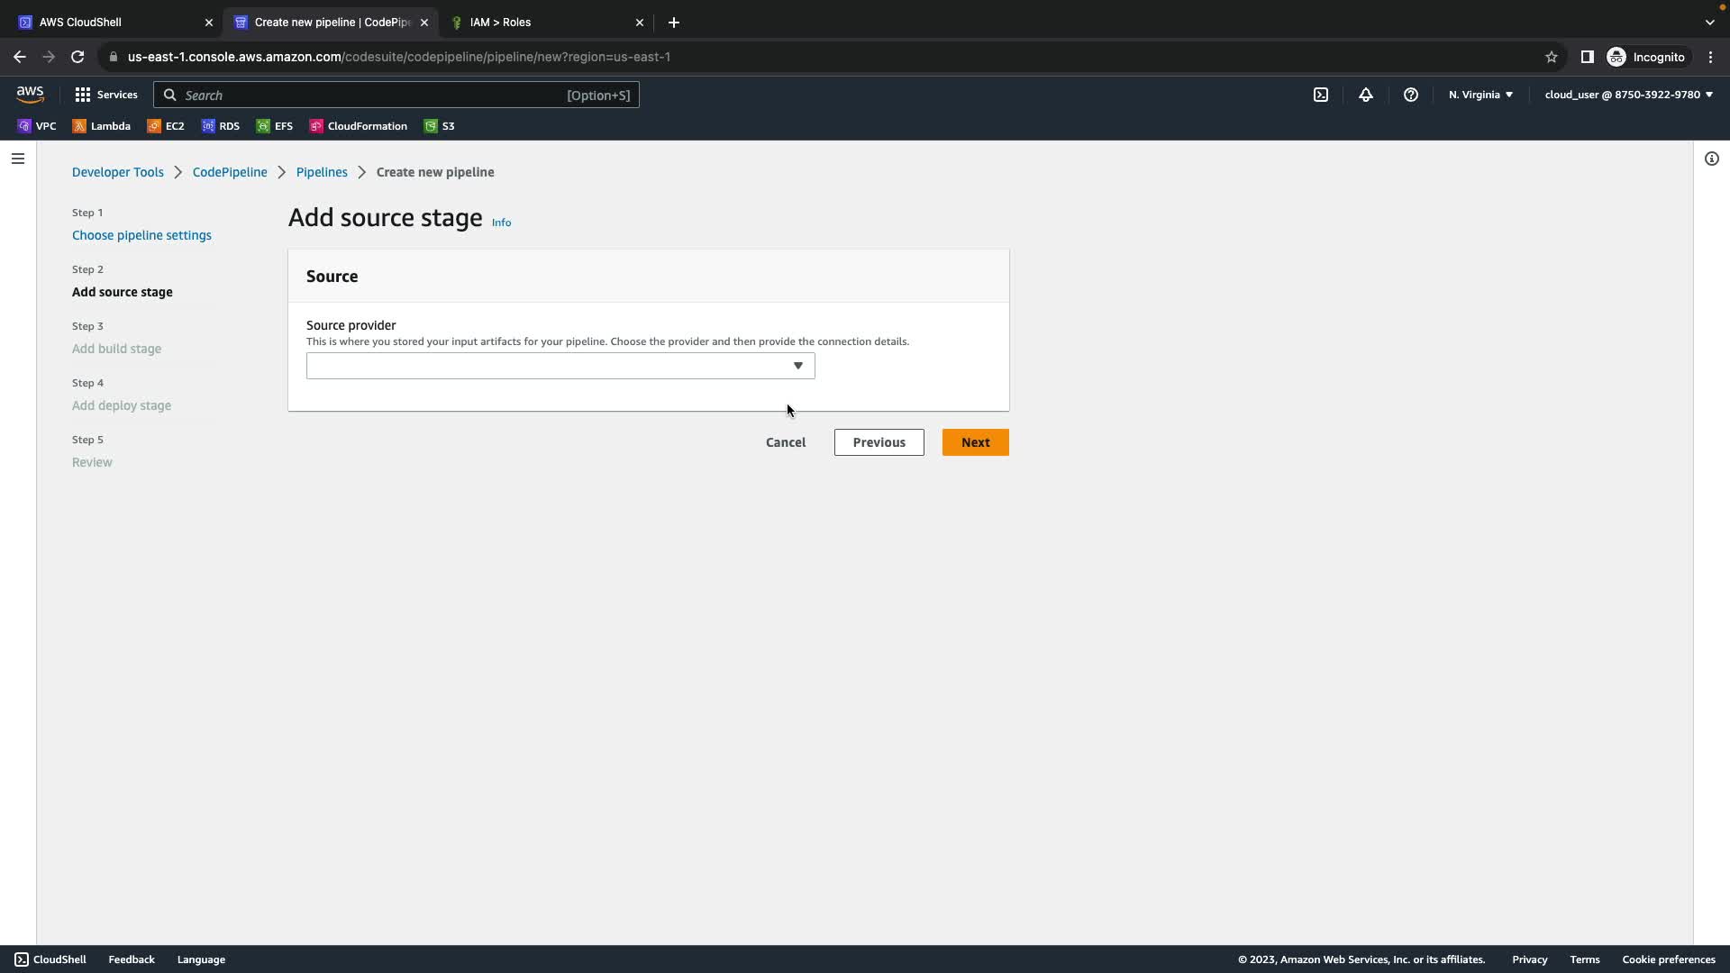The image size is (1730, 973).
Task: Click the help question mark icon
Action: [x=1411, y=95]
